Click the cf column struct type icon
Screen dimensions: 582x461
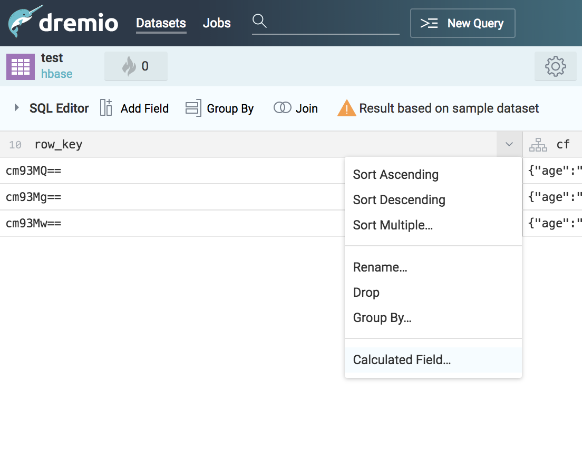pos(538,144)
